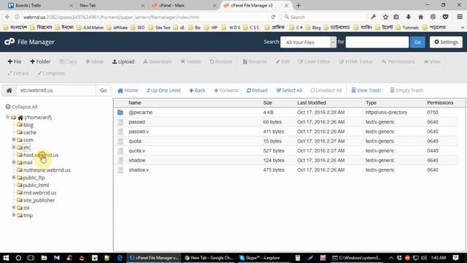This screenshot has width=467, height=263.
Task: Reload the file listing
Action: [x=257, y=91]
